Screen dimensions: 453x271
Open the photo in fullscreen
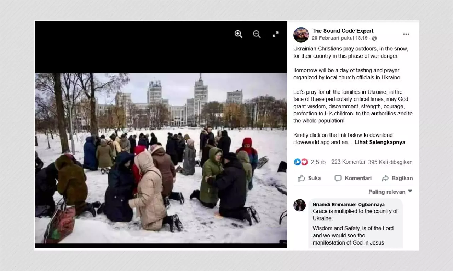275,34
